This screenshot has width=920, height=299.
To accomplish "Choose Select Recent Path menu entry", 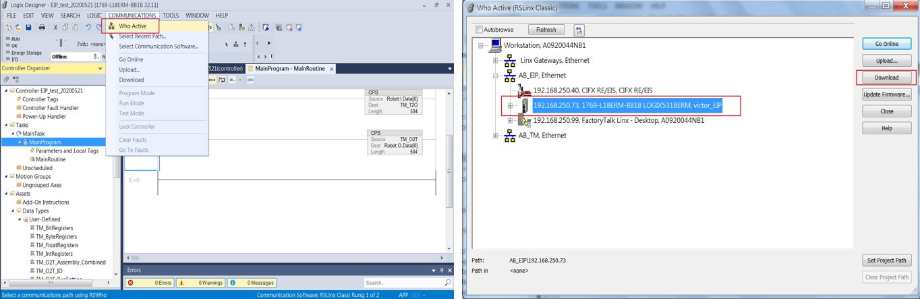I will tap(142, 36).
